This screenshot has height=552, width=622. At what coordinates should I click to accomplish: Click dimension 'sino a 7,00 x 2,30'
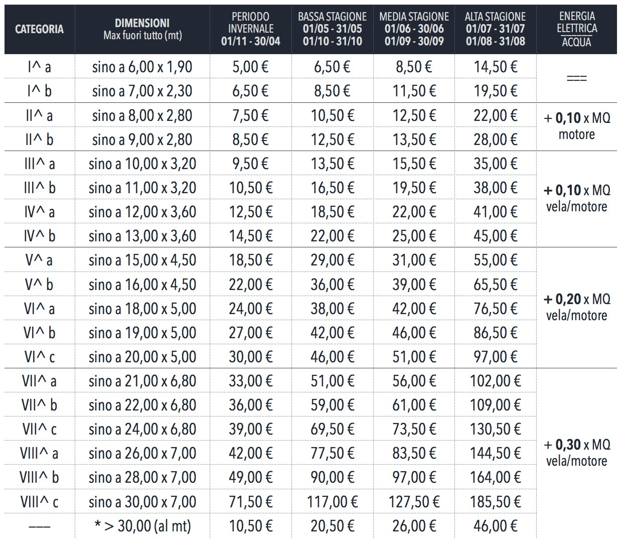click(142, 91)
